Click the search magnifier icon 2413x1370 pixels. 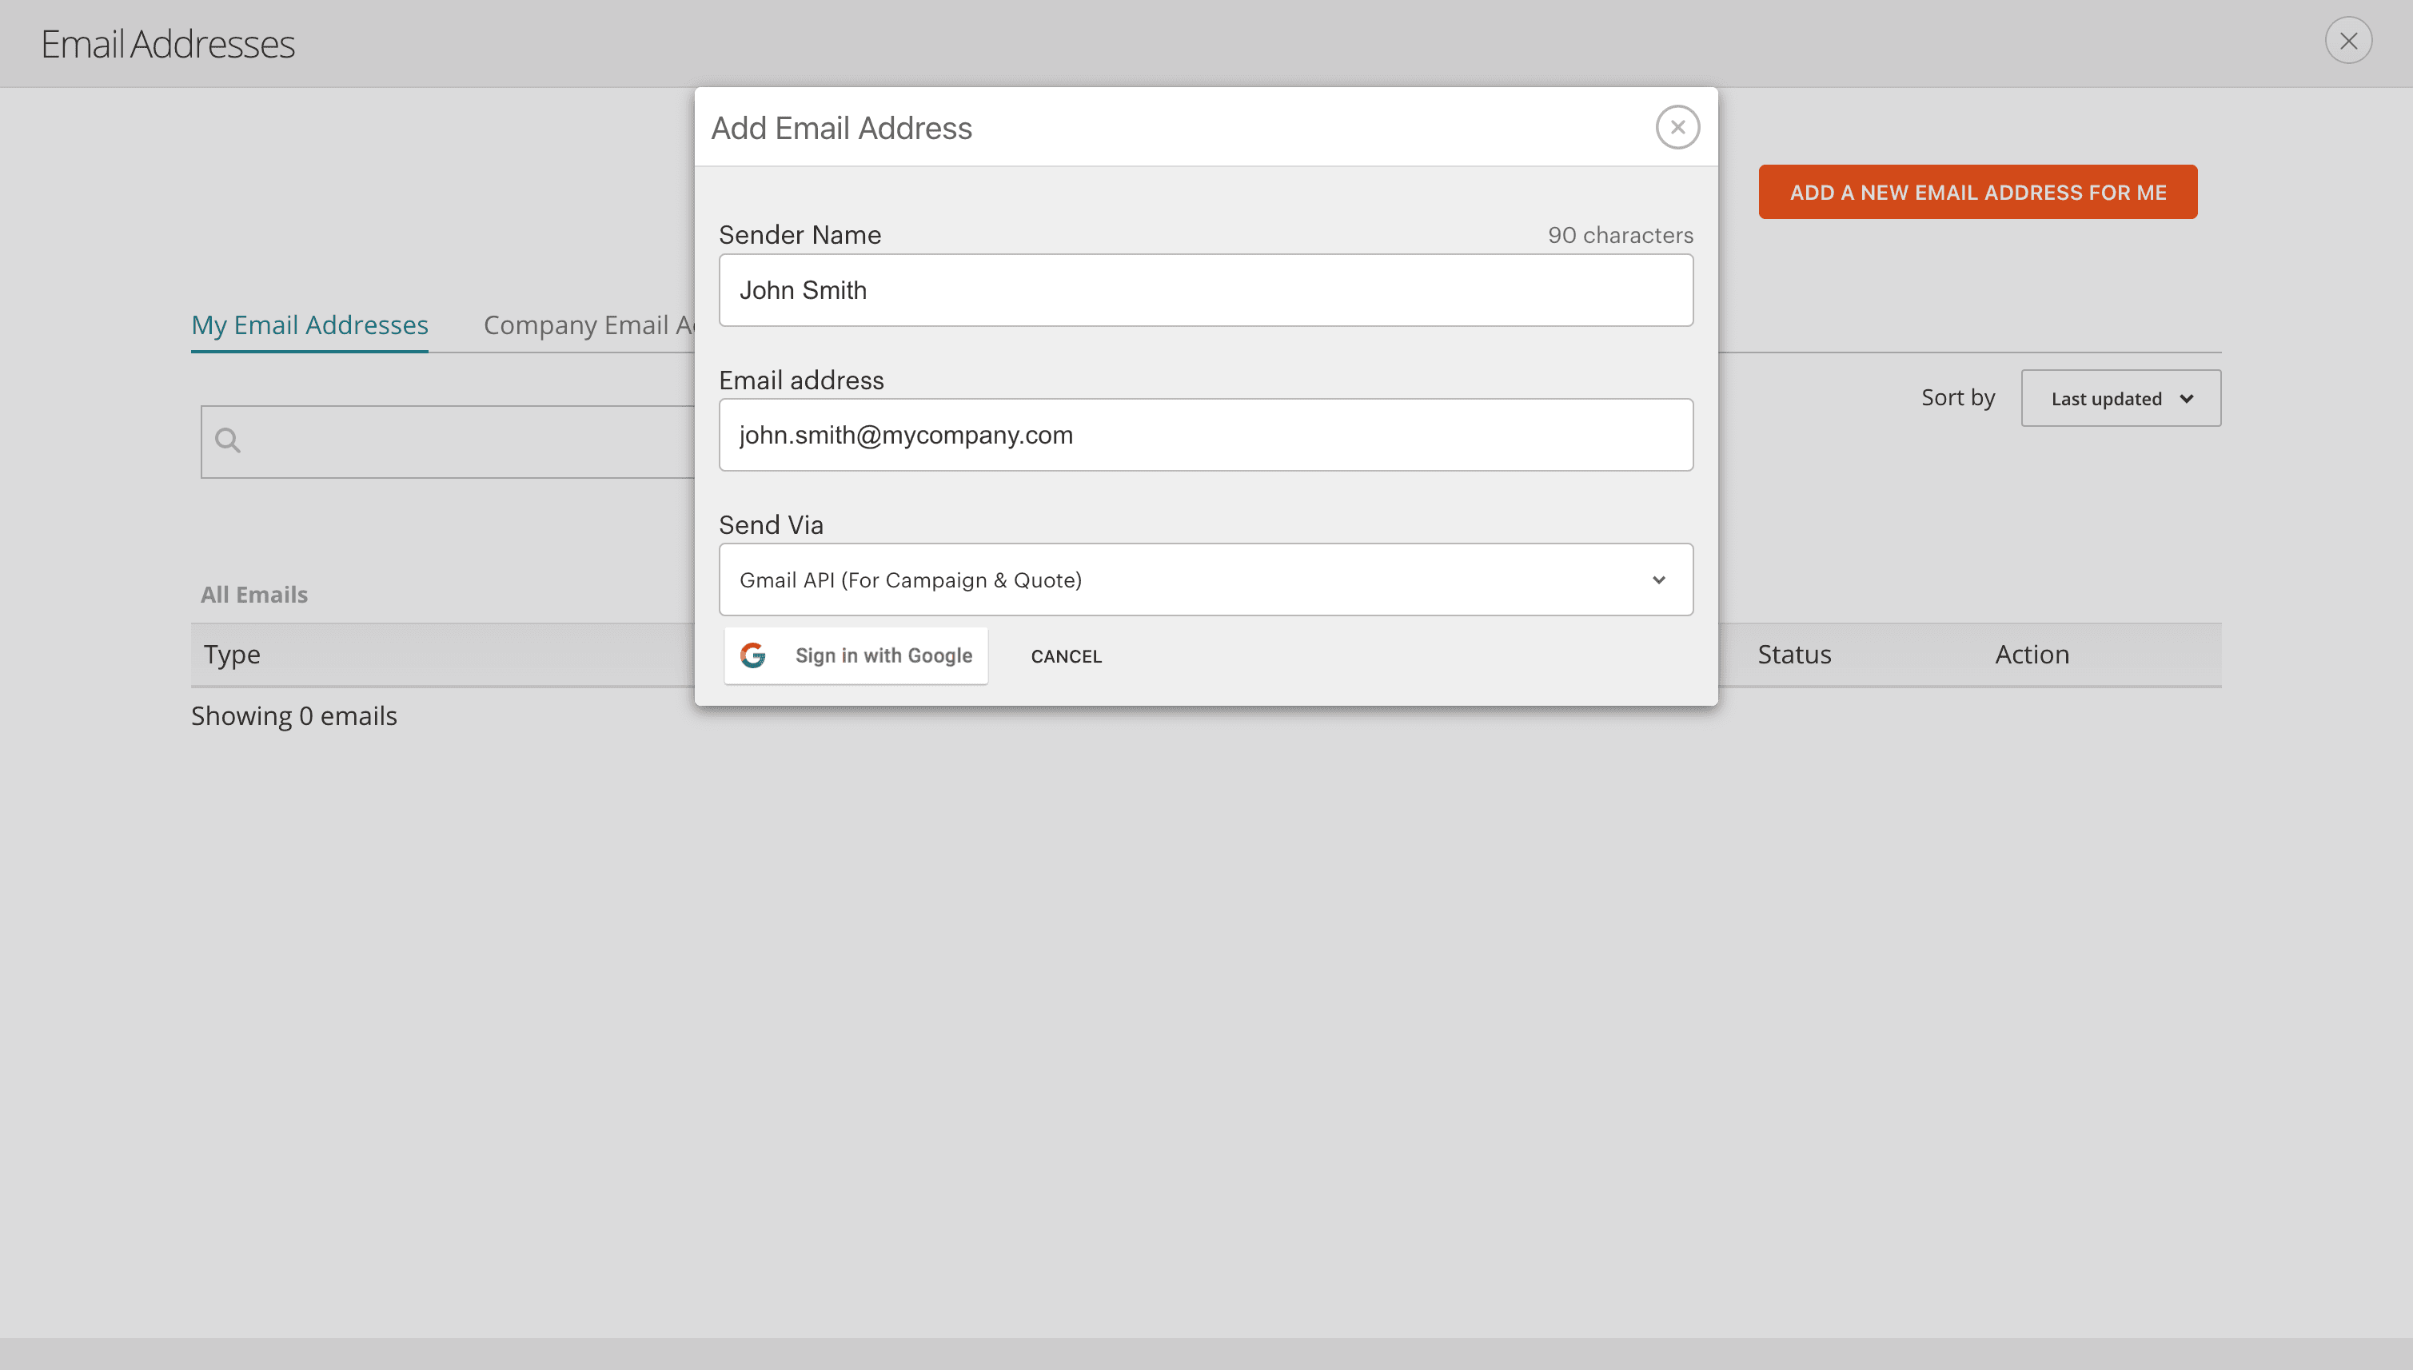pos(229,440)
